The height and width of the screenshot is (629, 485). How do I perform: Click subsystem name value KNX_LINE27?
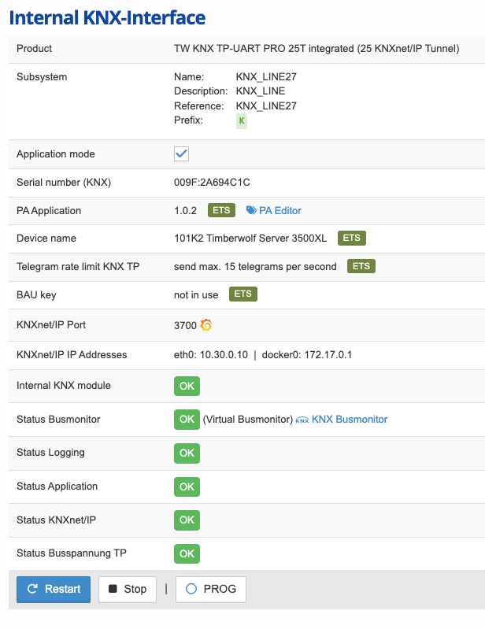tap(266, 76)
